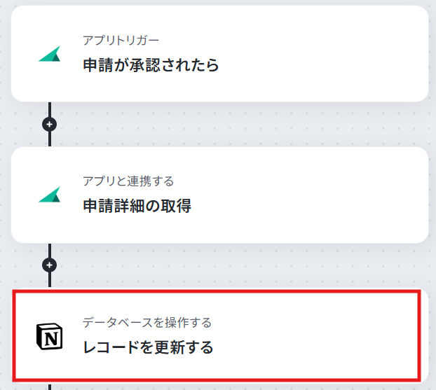
Task: Click the 申請詳細の取得 title text
Action: pos(137,206)
